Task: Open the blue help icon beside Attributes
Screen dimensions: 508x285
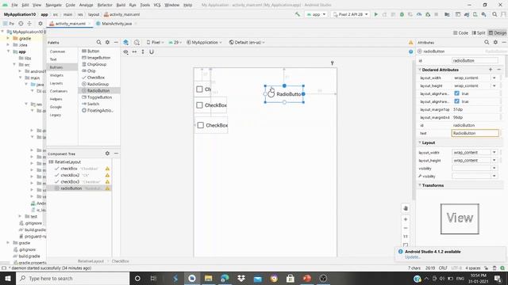Action: (x=411, y=51)
